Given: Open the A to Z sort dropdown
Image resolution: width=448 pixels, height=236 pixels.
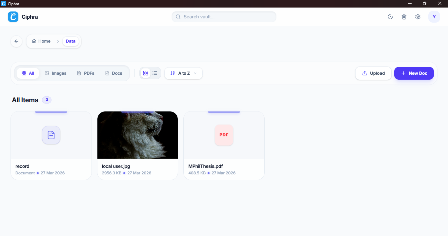Looking at the screenshot, I should click(x=183, y=73).
